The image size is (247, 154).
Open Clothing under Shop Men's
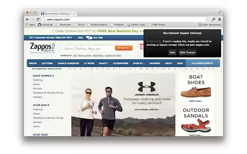[38, 109]
